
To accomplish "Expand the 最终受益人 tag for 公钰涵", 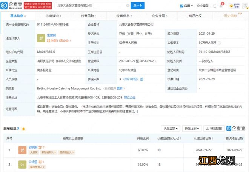I will tap(37, 167).
